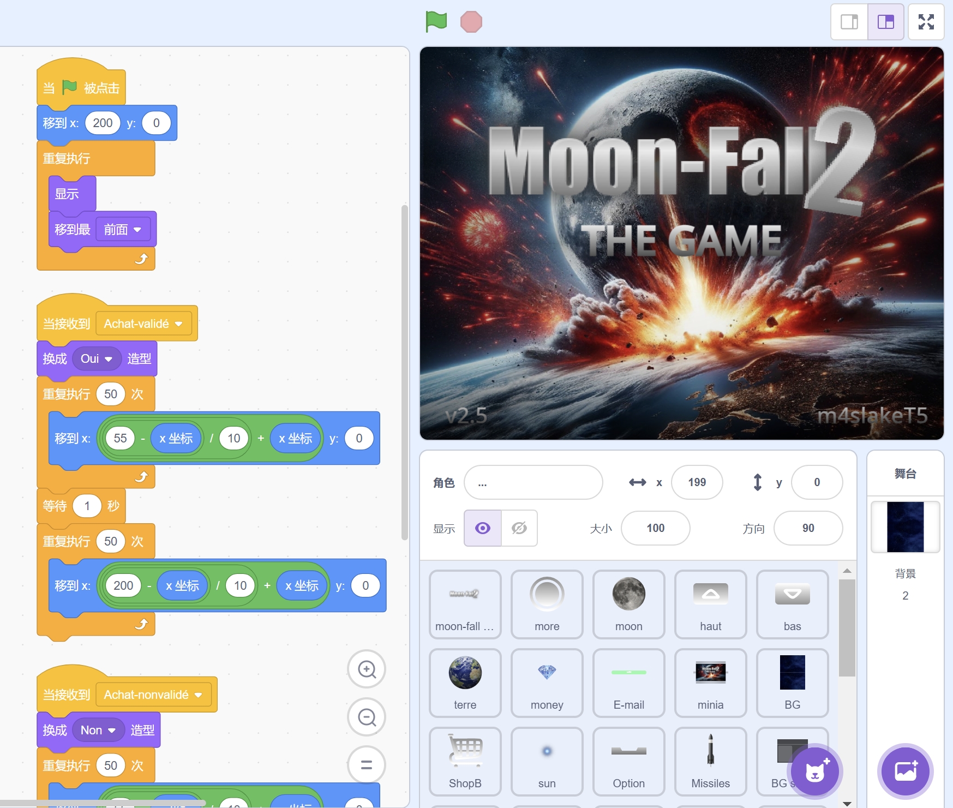Hide the sprite using the crossed-eye button
The image size is (953, 808).
pyautogui.click(x=519, y=528)
